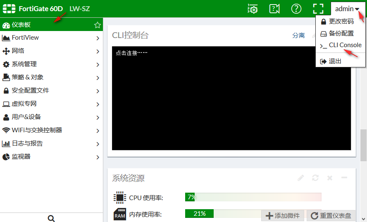The width and height of the screenshot is (367, 222).
Task: Open the FortiView menu item
Action: coord(52,38)
